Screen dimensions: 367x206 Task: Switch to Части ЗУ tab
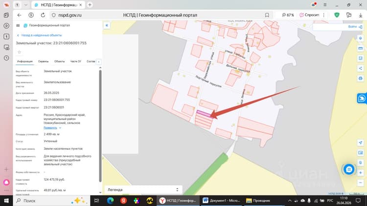[x=75, y=62]
